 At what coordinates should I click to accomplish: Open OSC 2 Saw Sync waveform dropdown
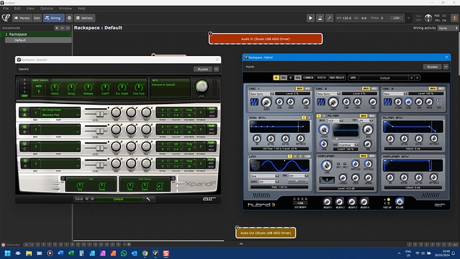pos(329,93)
